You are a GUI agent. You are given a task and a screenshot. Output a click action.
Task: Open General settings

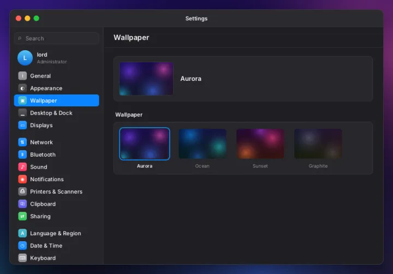click(x=56, y=76)
